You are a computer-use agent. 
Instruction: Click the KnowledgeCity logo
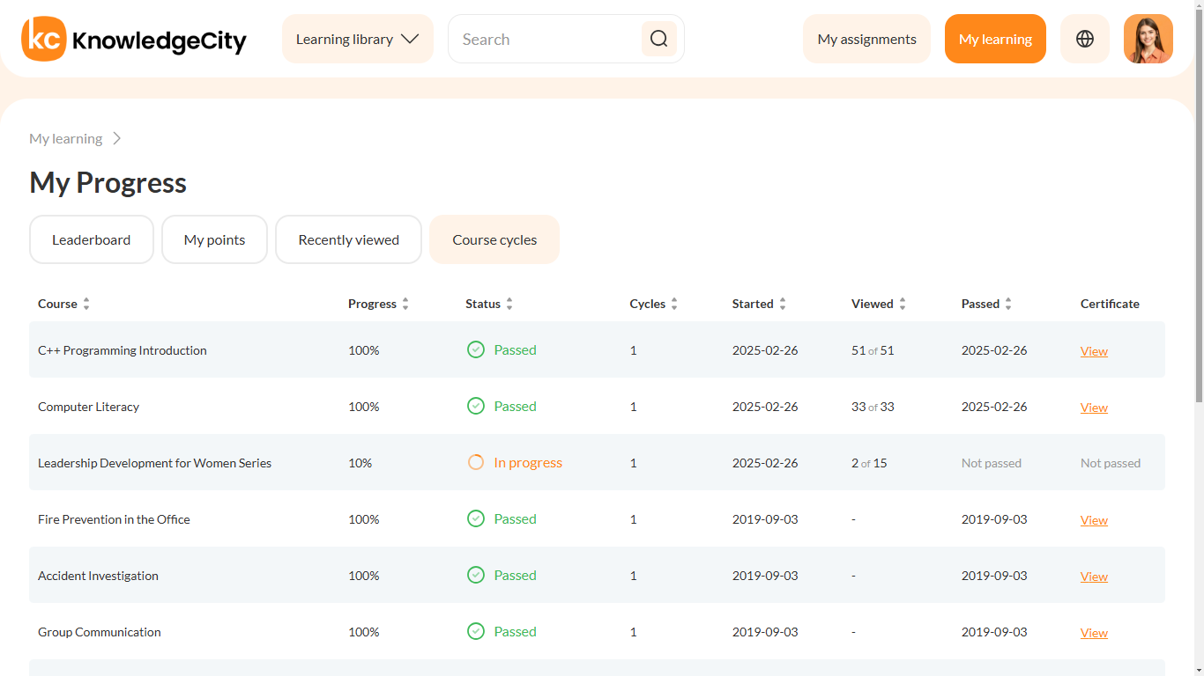point(134,39)
